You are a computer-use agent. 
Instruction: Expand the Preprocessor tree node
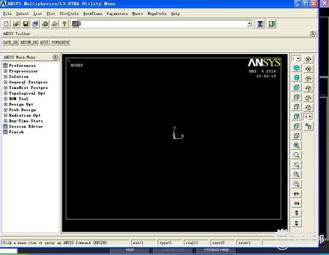click(6, 71)
